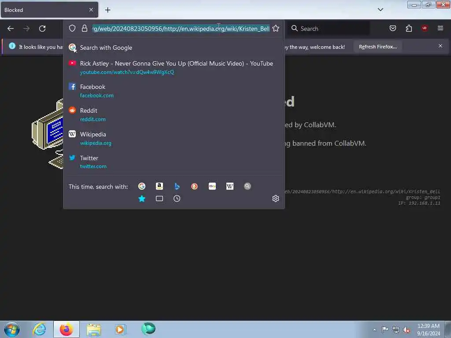Open the muted volume tray icon

click(x=407, y=330)
